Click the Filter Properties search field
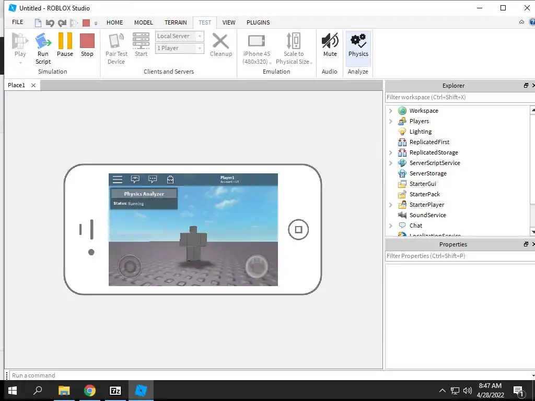 tap(460, 256)
